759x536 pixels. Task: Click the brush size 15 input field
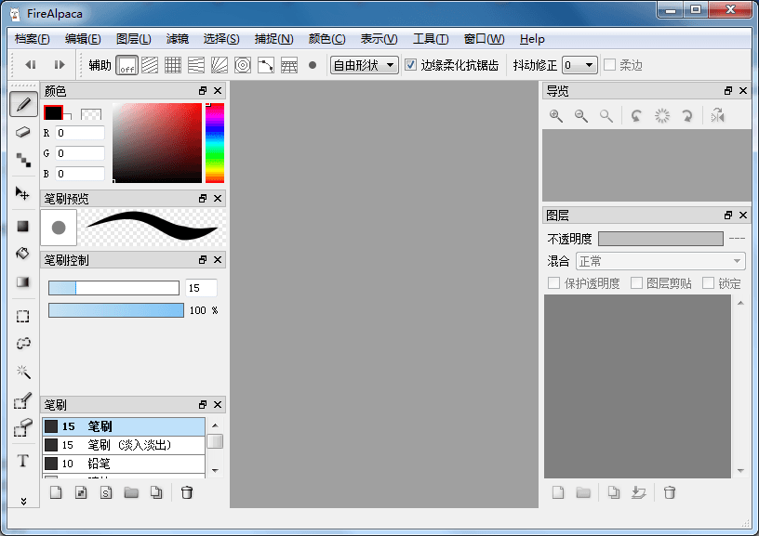tap(201, 288)
